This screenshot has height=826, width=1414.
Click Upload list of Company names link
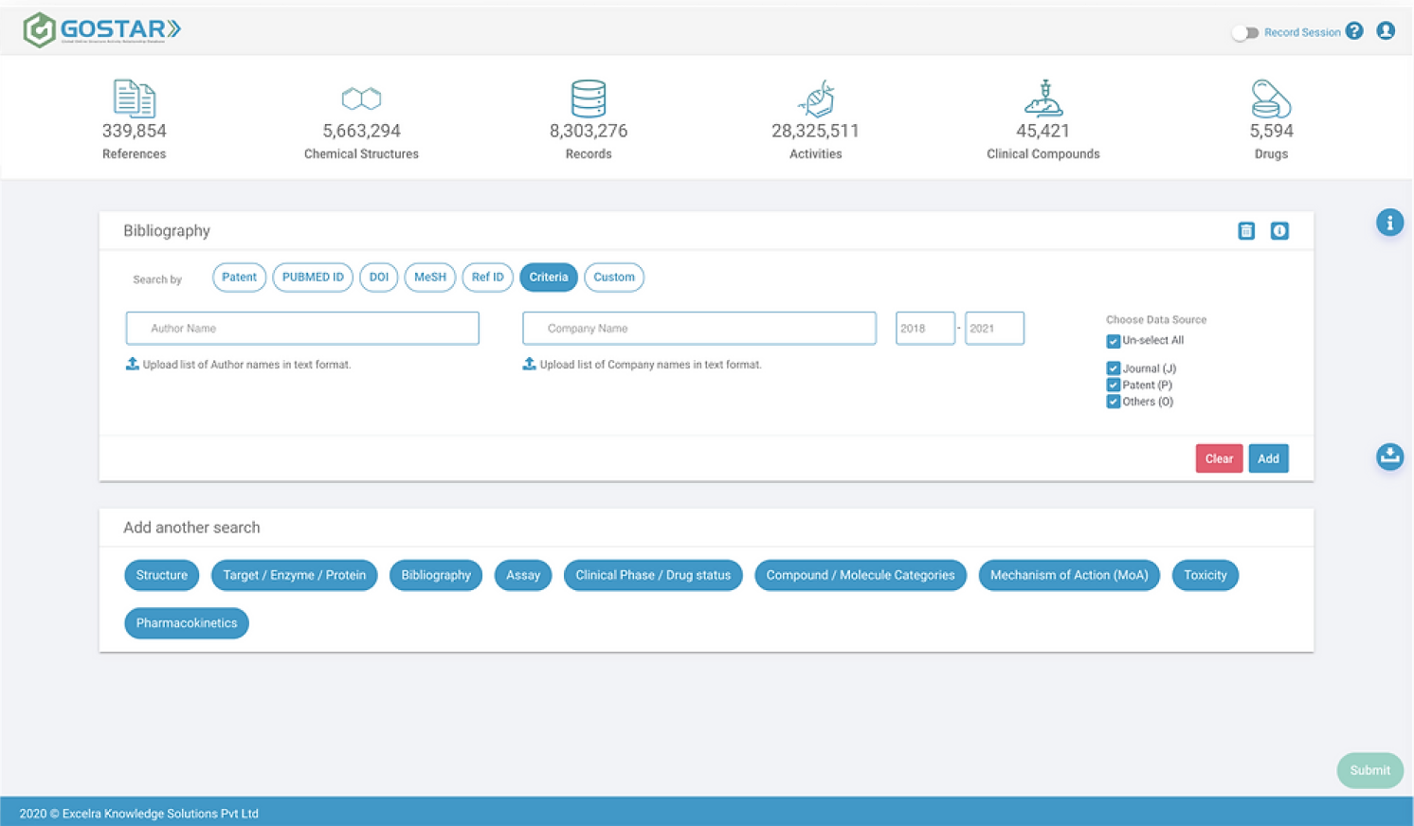650,365
